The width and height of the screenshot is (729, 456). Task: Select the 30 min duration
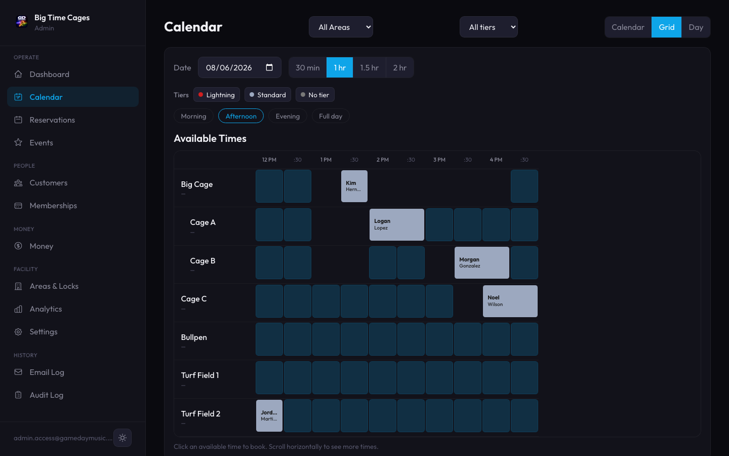pyautogui.click(x=308, y=67)
